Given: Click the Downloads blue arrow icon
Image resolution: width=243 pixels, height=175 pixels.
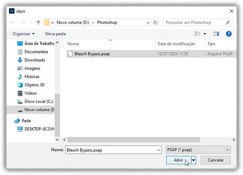Looking at the screenshot, I should [20, 60].
